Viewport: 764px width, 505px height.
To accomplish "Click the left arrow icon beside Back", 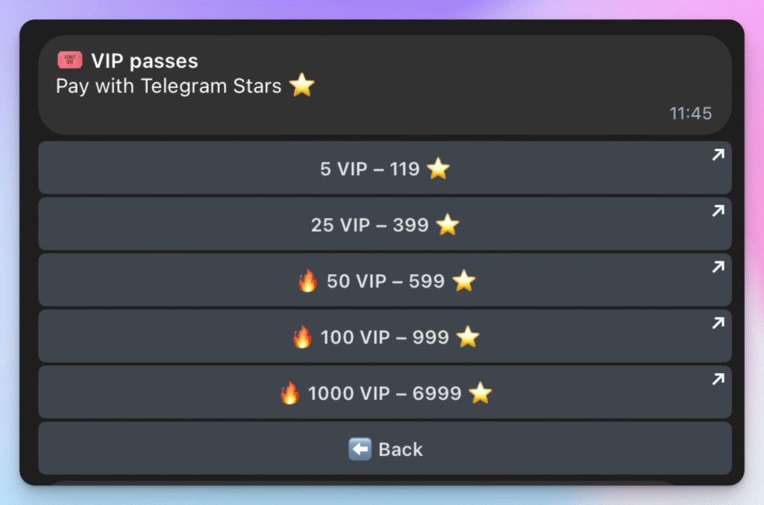I will 360,449.
